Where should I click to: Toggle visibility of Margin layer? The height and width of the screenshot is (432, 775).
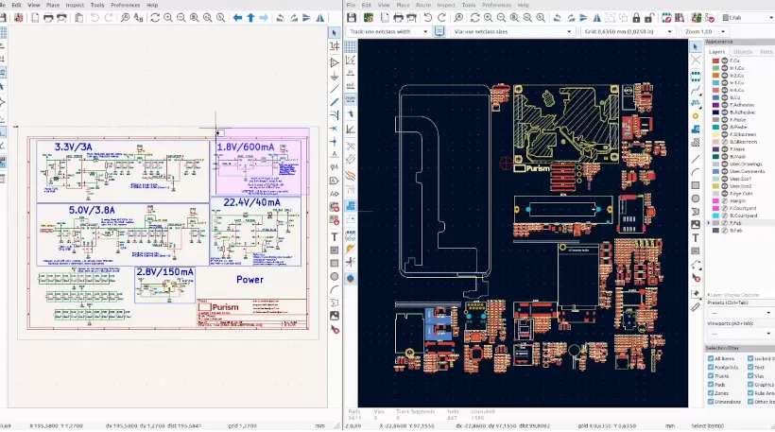pyautogui.click(x=725, y=201)
